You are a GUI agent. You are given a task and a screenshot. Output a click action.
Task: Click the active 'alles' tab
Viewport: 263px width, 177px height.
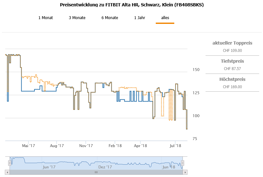pos(165,18)
